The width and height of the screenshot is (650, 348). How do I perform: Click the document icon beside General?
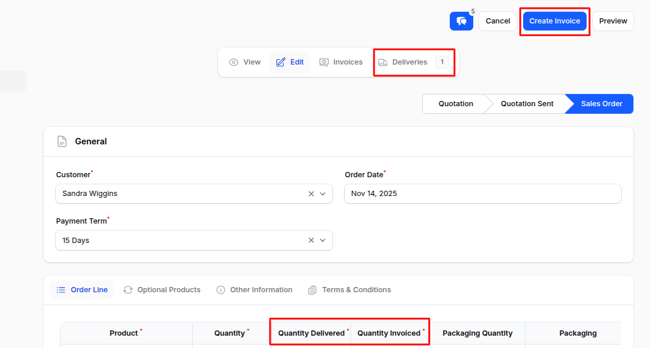click(x=62, y=141)
